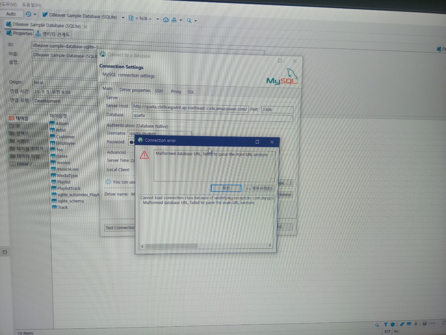Image resolution: width=446 pixels, height=335 pixels.
Task: Select the InvoiceLine table row
Action: coord(68,169)
